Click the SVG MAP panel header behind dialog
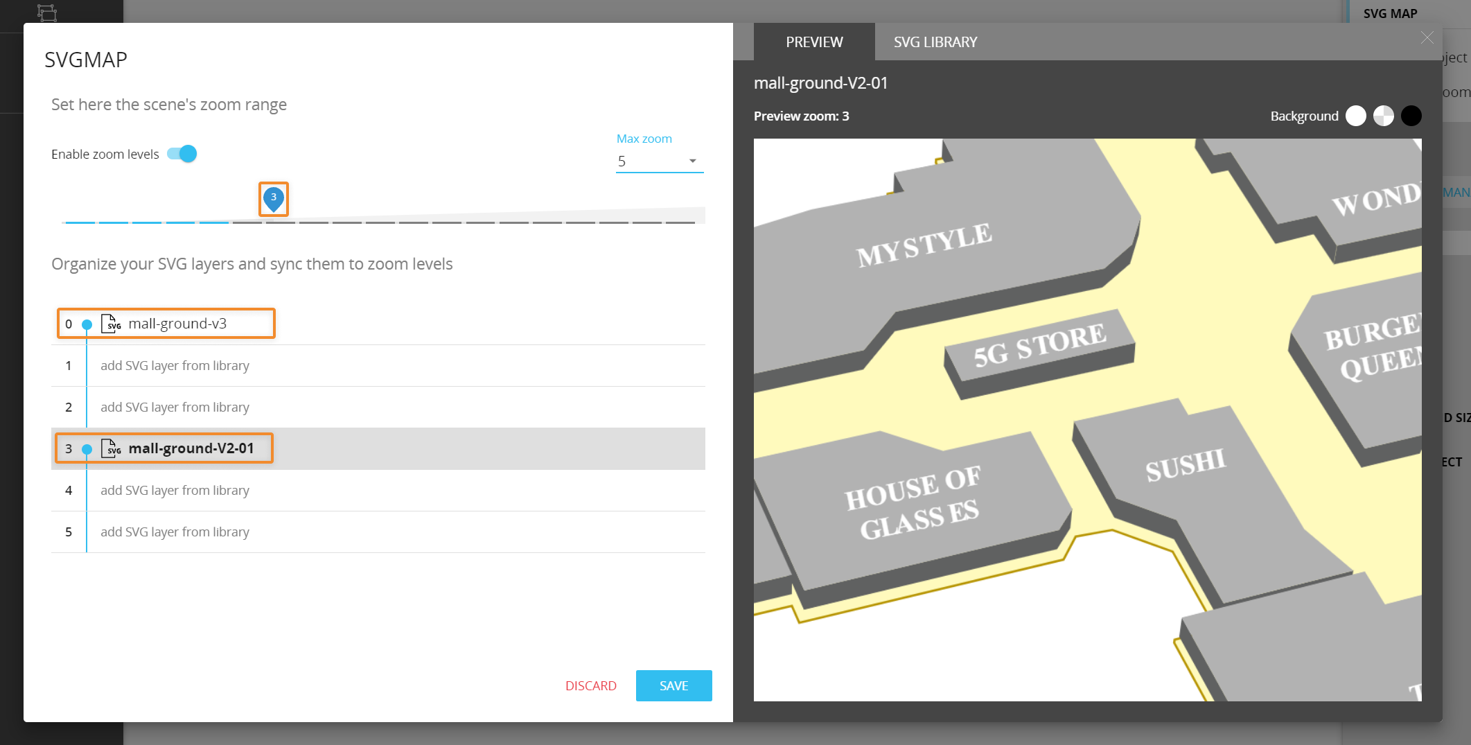Viewport: 1471px width, 745px height. (x=1390, y=13)
